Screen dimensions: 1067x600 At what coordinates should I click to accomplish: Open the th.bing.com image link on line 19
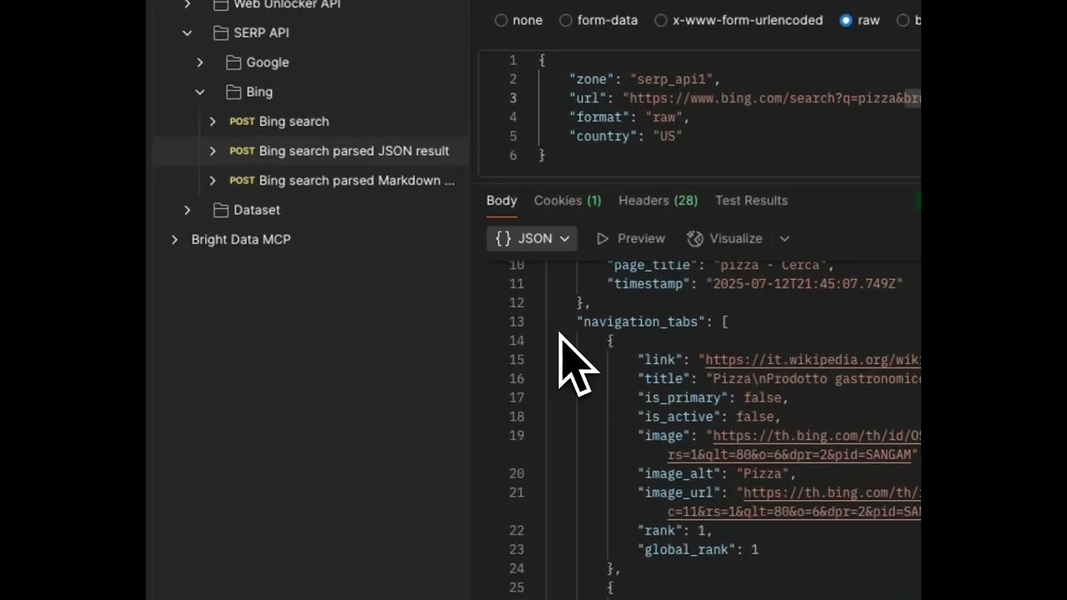coord(817,436)
